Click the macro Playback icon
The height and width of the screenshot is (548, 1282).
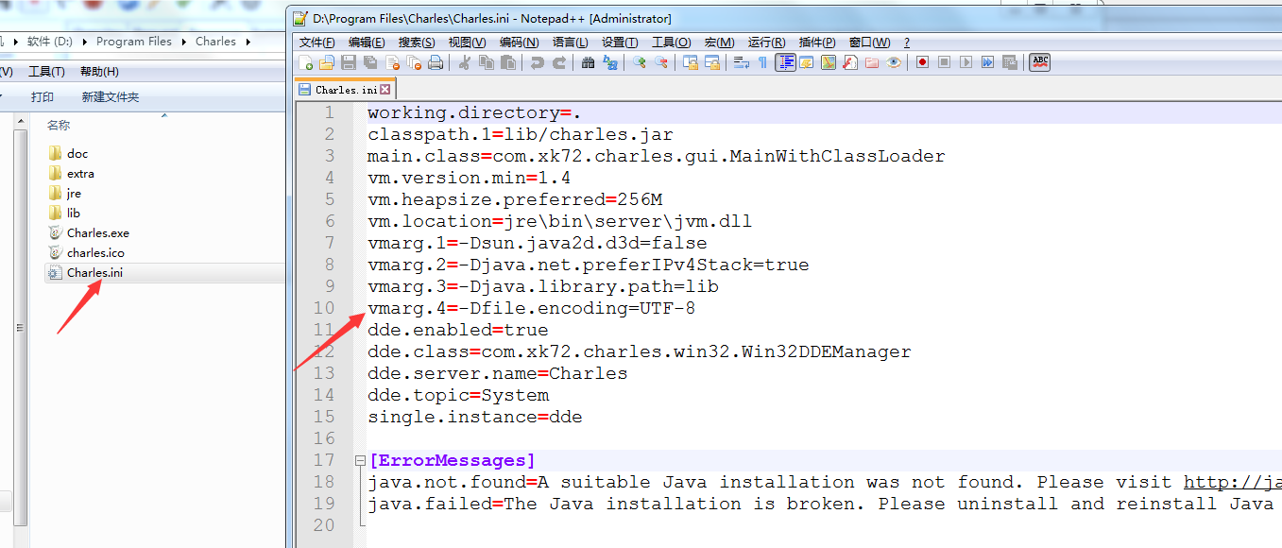pos(966,62)
